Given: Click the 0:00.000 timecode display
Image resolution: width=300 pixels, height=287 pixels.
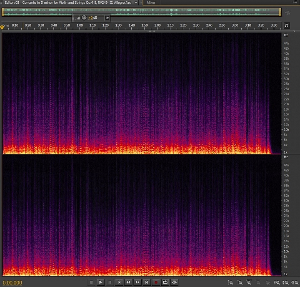Looking at the screenshot, I should (12, 282).
